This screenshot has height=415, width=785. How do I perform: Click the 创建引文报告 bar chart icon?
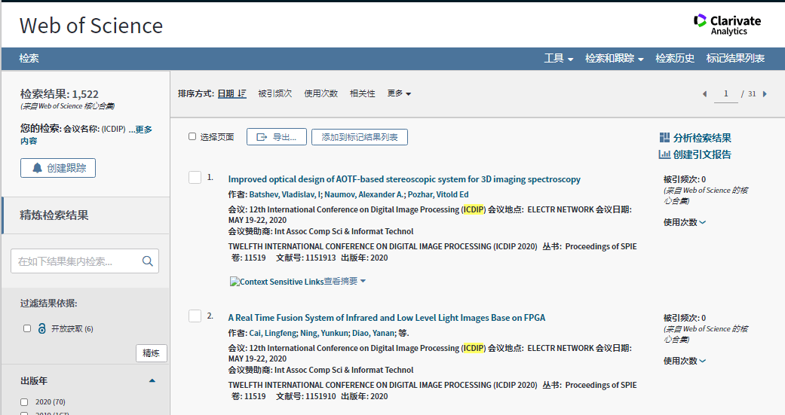click(664, 154)
